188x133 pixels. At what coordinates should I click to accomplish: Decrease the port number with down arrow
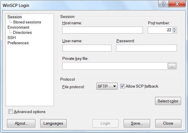click(x=174, y=31)
